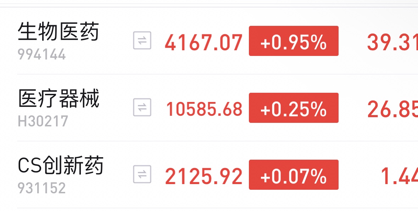The image size is (418, 211).
Task: Select the index code 994144
Action: [x=41, y=55]
